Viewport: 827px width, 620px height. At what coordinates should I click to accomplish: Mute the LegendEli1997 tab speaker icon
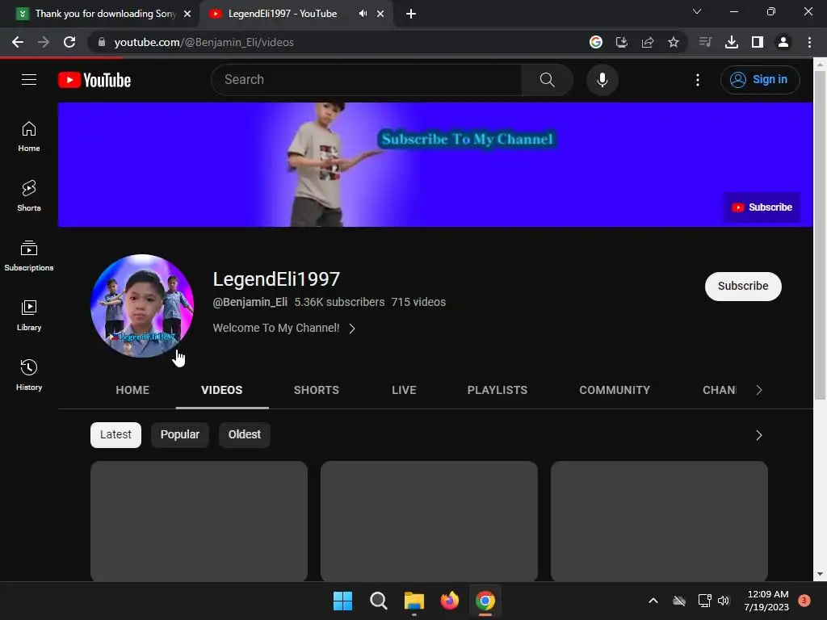363,14
